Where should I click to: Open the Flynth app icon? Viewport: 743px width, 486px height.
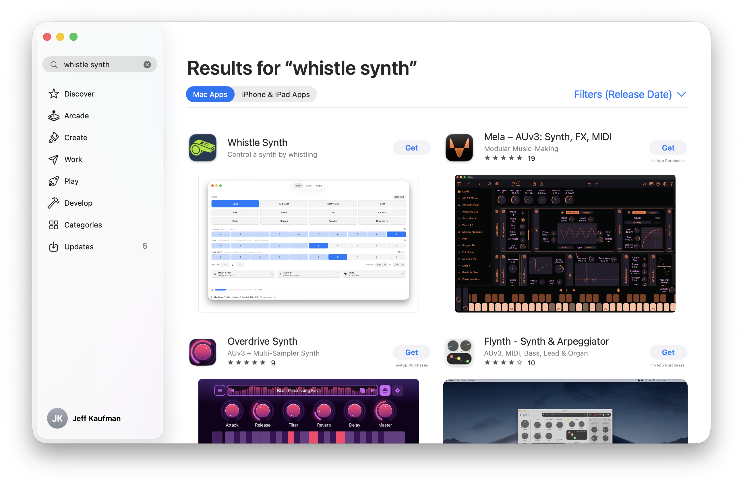coord(459,352)
